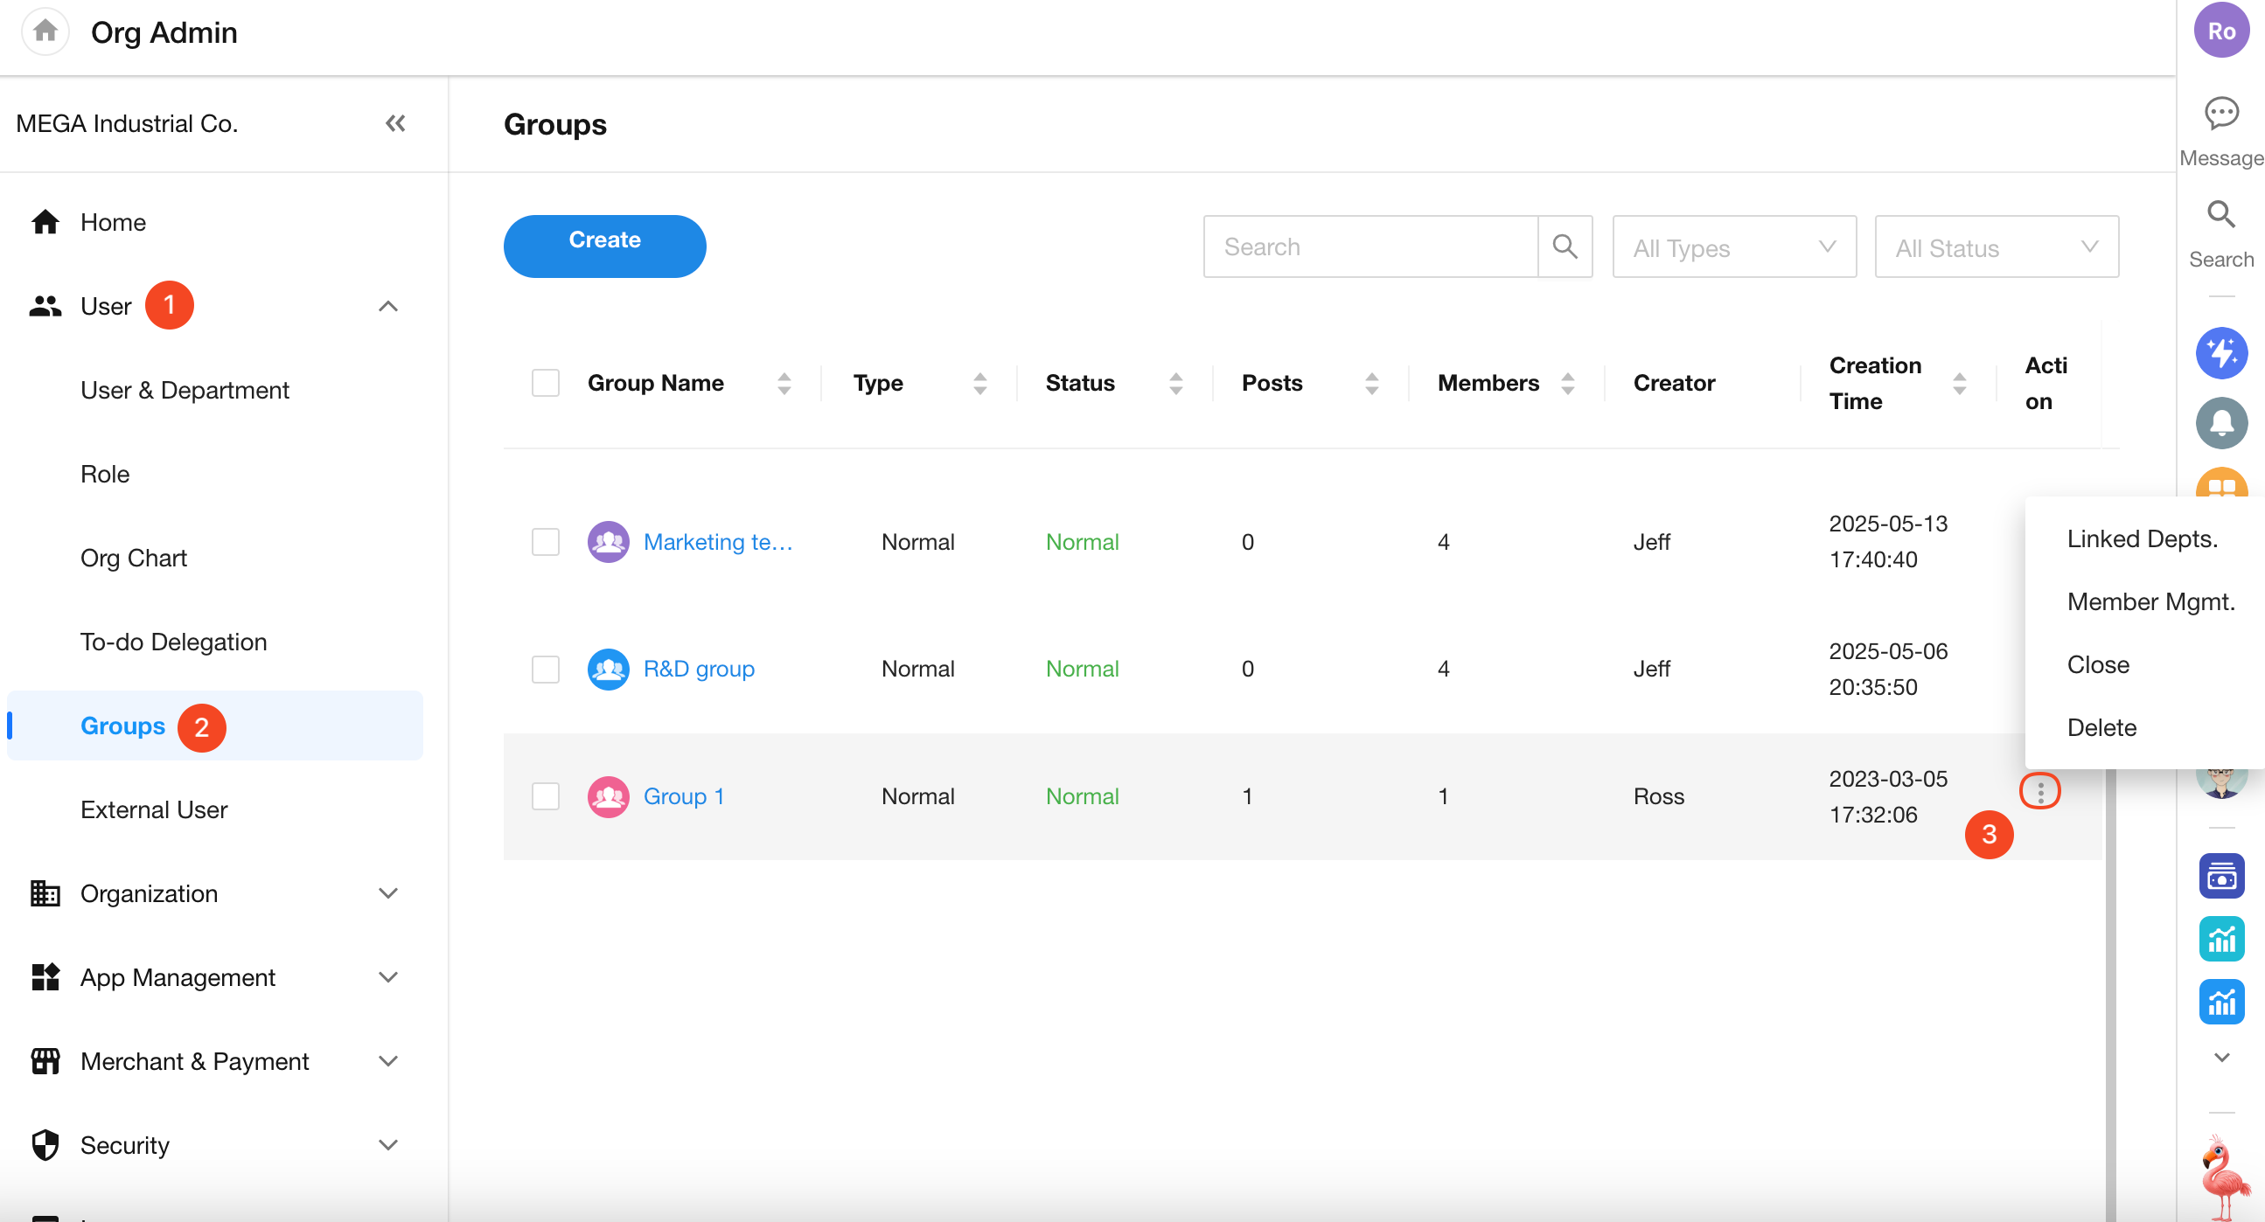Open the R&D group link
The width and height of the screenshot is (2265, 1222).
pyautogui.click(x=698, y=669)
